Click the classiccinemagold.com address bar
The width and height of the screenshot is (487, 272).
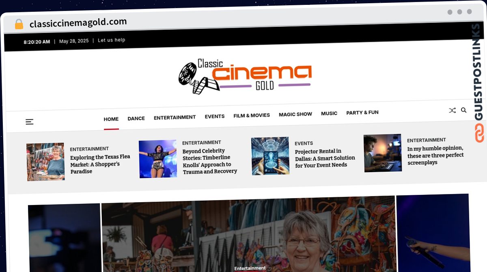[x=78, y=23]
